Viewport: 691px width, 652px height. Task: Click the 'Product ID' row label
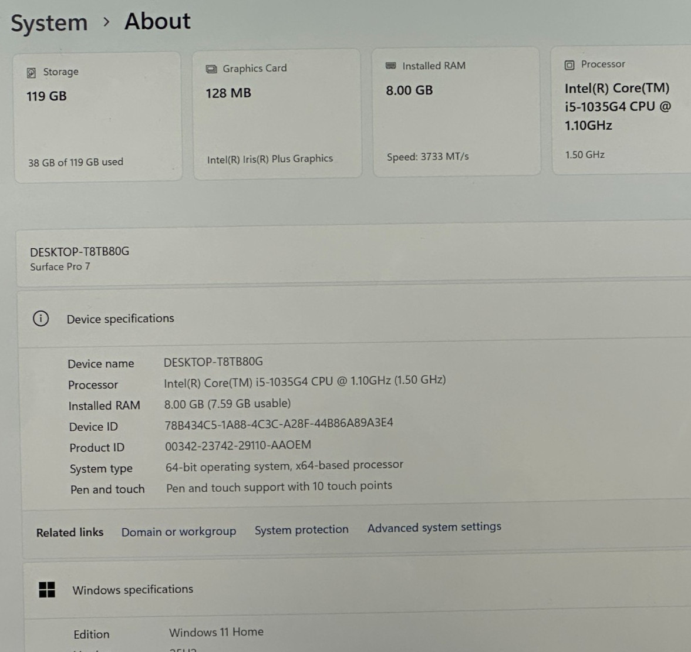97,448
